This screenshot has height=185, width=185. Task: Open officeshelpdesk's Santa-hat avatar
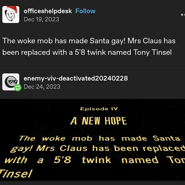click(x=11, y=15)
